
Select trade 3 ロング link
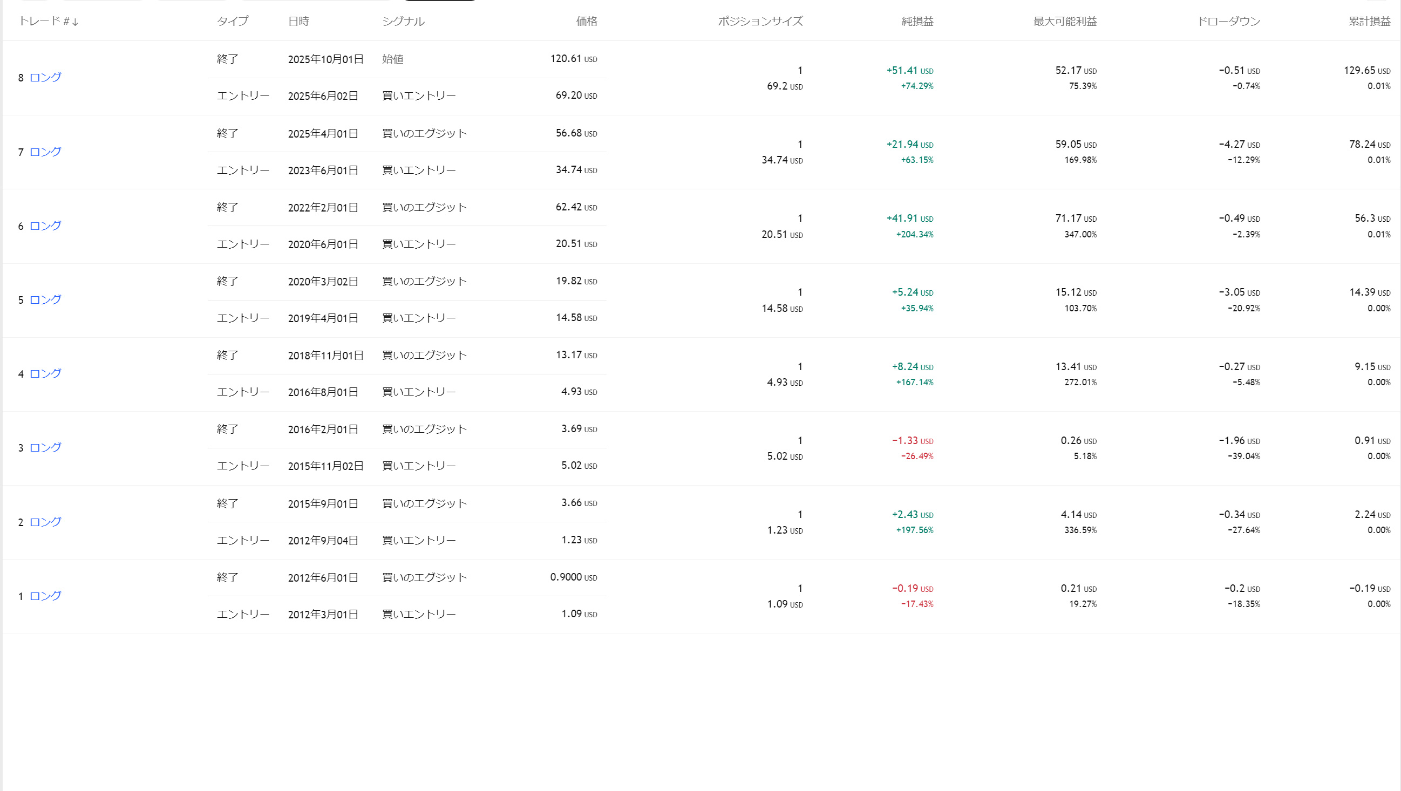point(45,447)
